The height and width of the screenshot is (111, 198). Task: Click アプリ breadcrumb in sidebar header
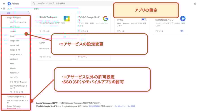click(9, 8)
